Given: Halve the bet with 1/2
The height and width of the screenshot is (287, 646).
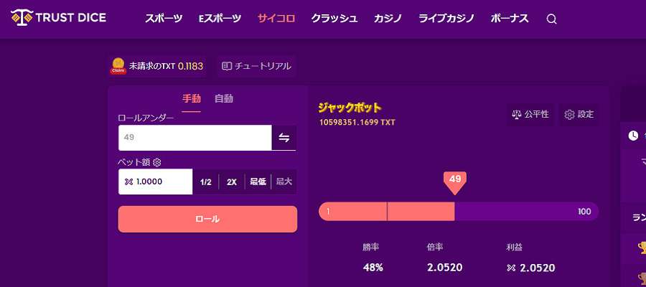Looking at the screenshot, I should point(205,182).
